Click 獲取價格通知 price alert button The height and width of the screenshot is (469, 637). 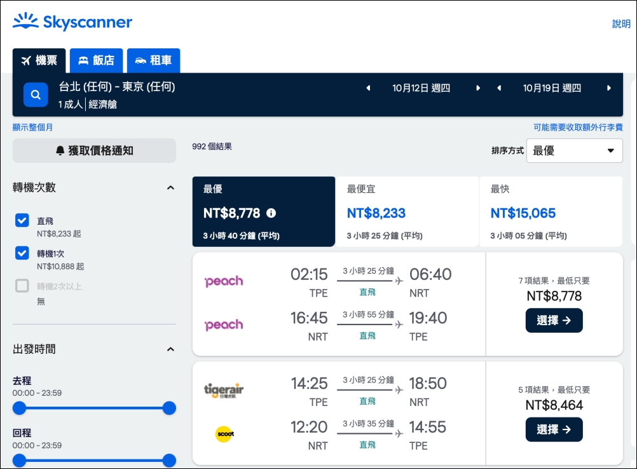(x=94, y=151)
